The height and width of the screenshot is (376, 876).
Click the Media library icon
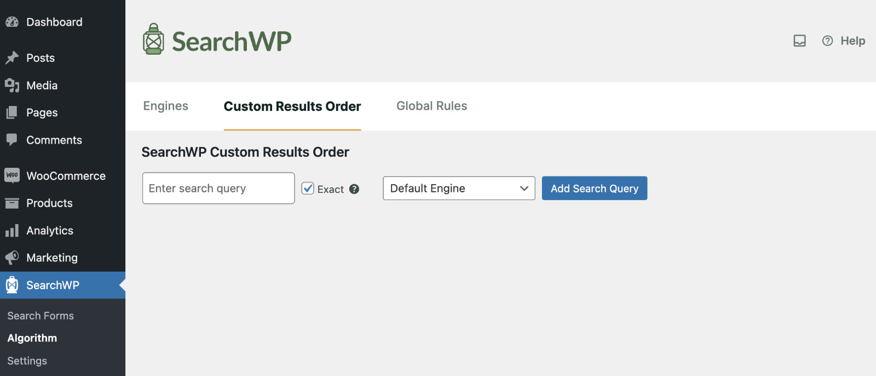tap(12, 85)
